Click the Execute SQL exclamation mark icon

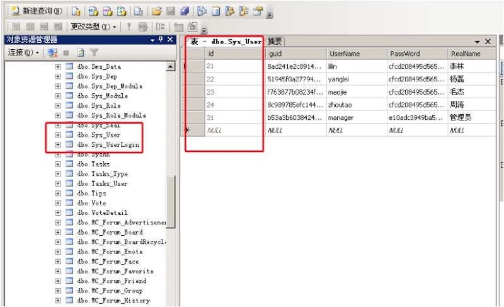tap(129, 27)
